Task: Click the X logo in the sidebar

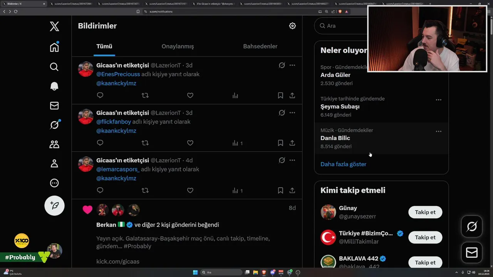Action: tap(54, 27)
